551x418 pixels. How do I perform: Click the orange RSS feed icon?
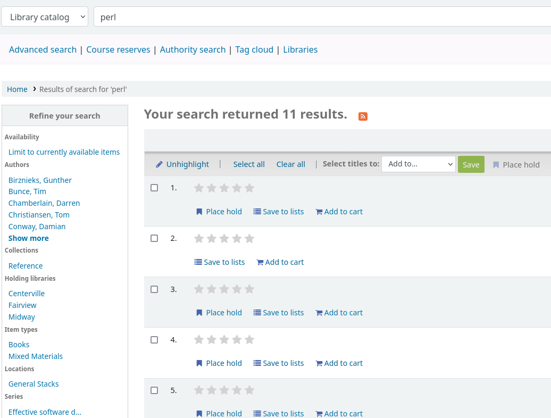[363, 116]
